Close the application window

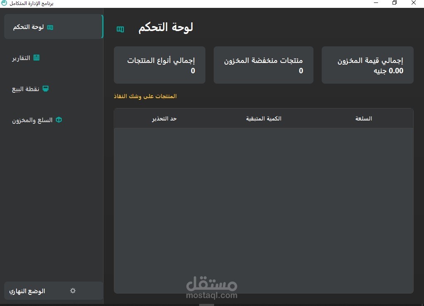pyautogui.click(x=414, y=3)
